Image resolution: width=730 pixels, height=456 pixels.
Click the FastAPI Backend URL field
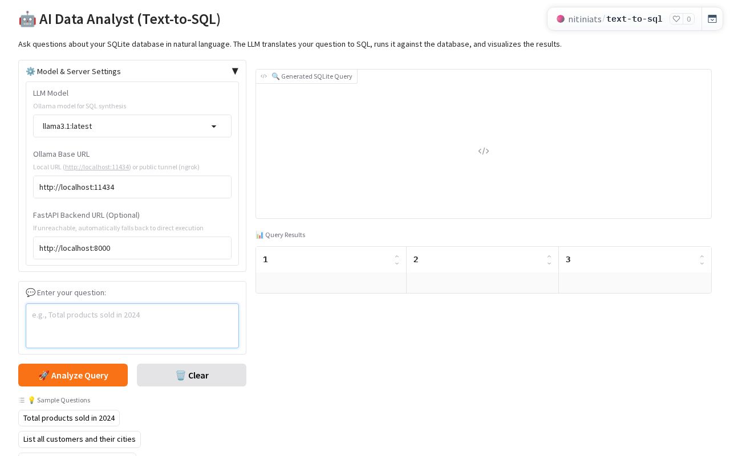[132, 248]
